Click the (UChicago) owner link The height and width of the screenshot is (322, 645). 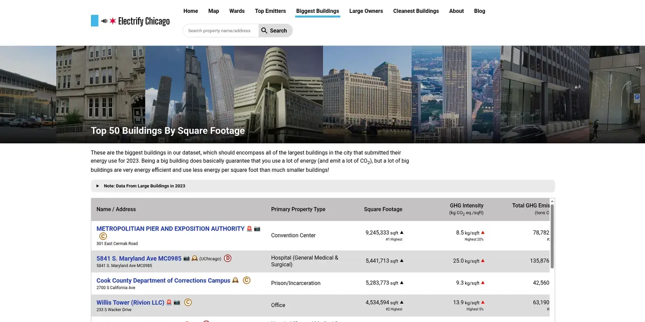210,259
